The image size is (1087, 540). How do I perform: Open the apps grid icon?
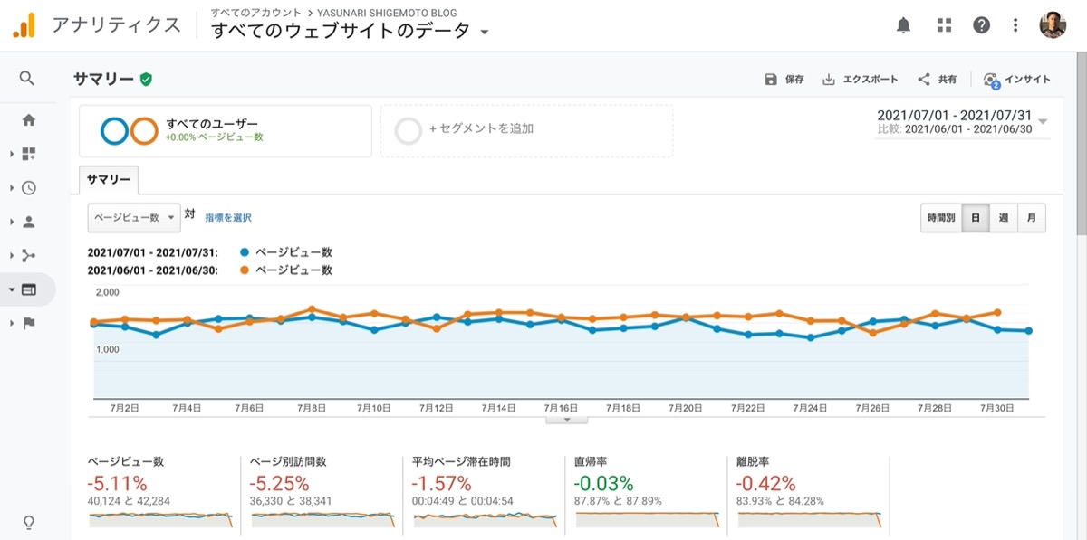(x=945, y=25)
